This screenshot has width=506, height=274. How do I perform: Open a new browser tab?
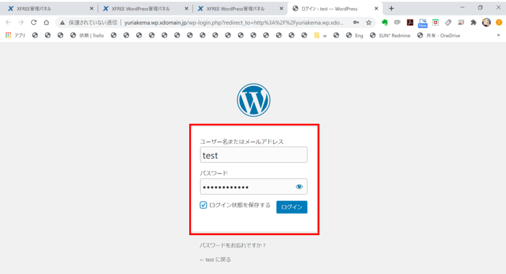tap(391, 8)
